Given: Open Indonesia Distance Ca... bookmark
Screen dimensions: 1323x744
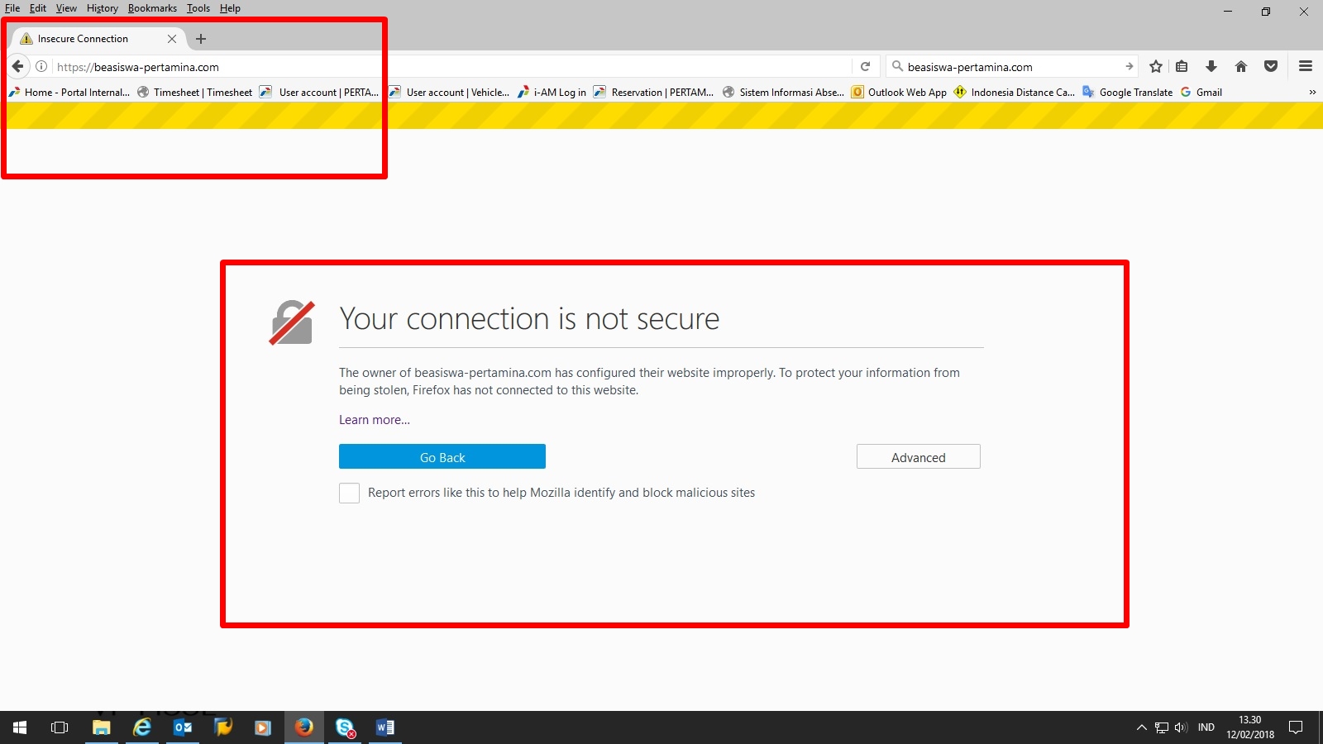Looking at the screenshot, I should click(x=1015, y=93).
